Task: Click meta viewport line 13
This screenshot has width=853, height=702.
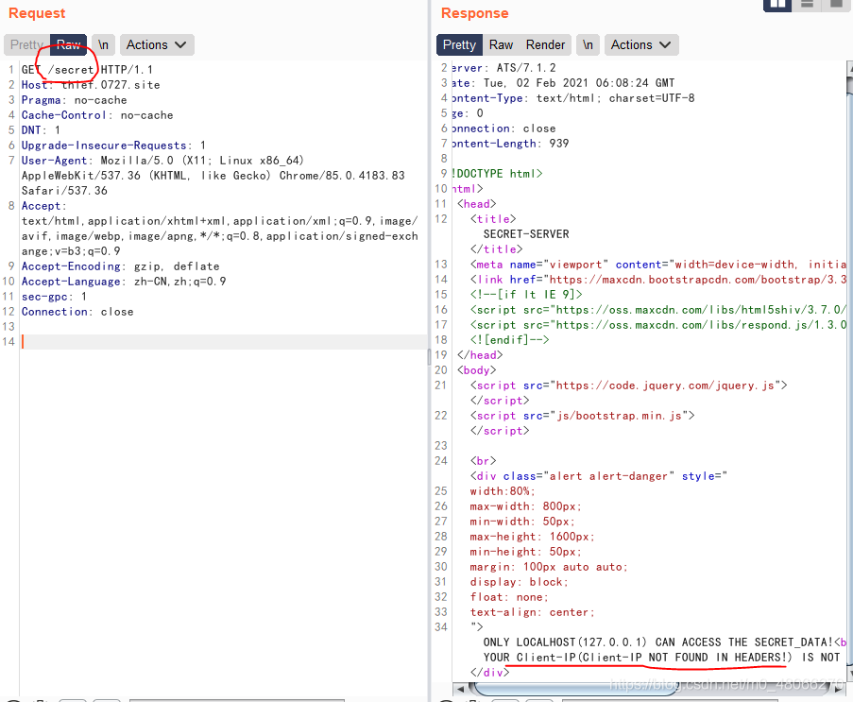Action: [658, 265]
